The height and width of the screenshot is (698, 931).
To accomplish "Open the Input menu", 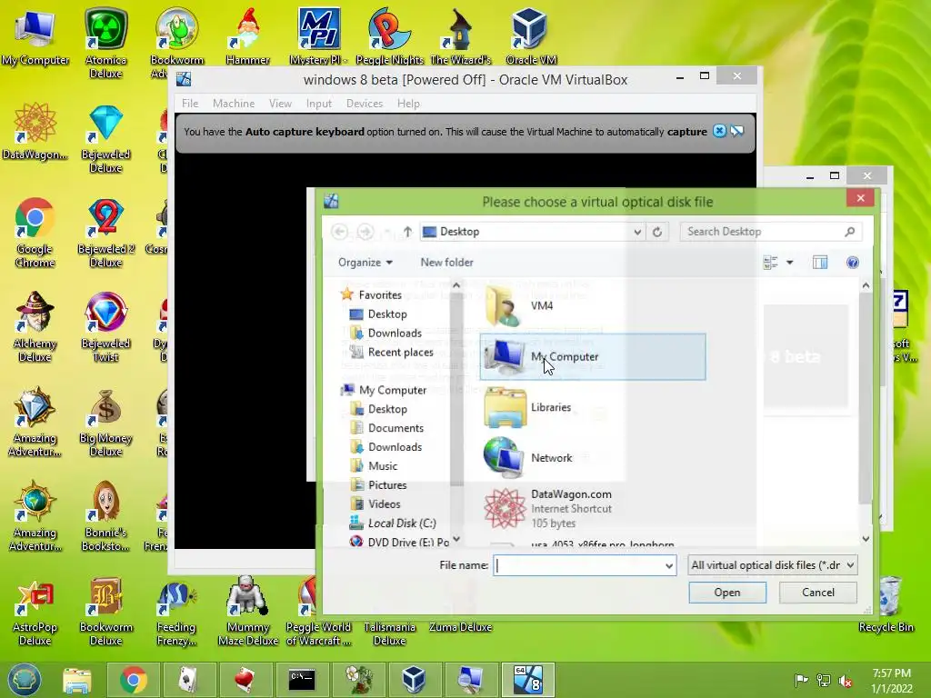I will coord(319,104).
